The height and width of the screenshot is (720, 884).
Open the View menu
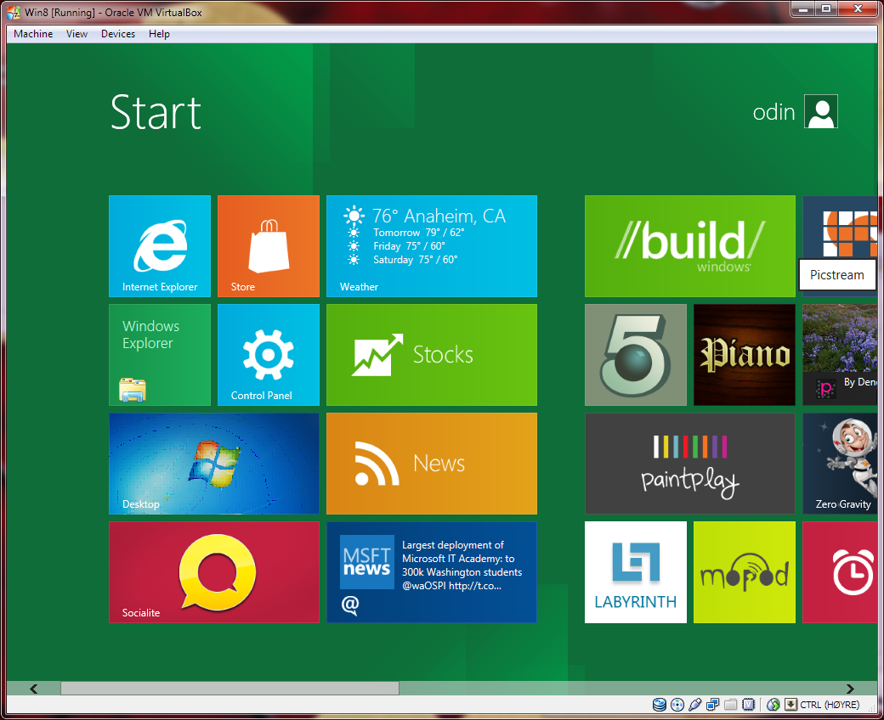tap(76, 34)
